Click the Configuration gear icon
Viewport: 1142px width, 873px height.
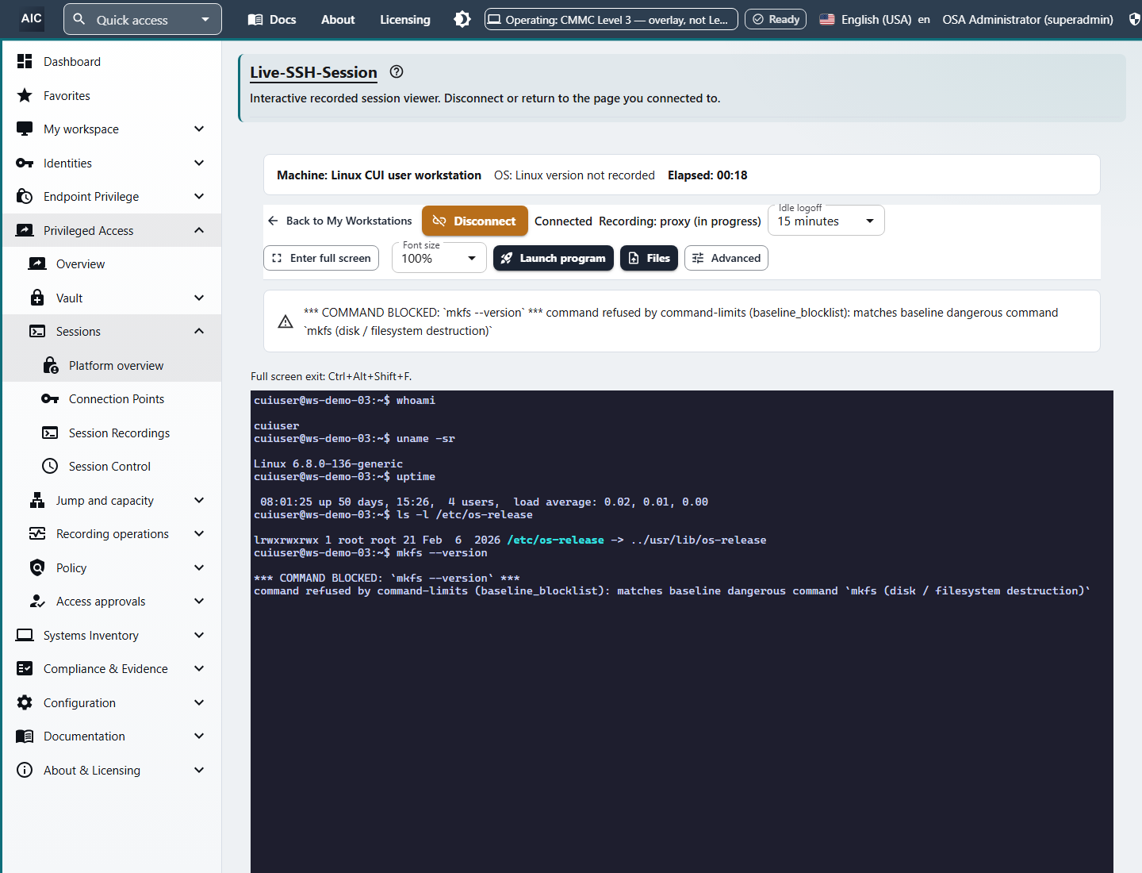(x=25, y=702)
